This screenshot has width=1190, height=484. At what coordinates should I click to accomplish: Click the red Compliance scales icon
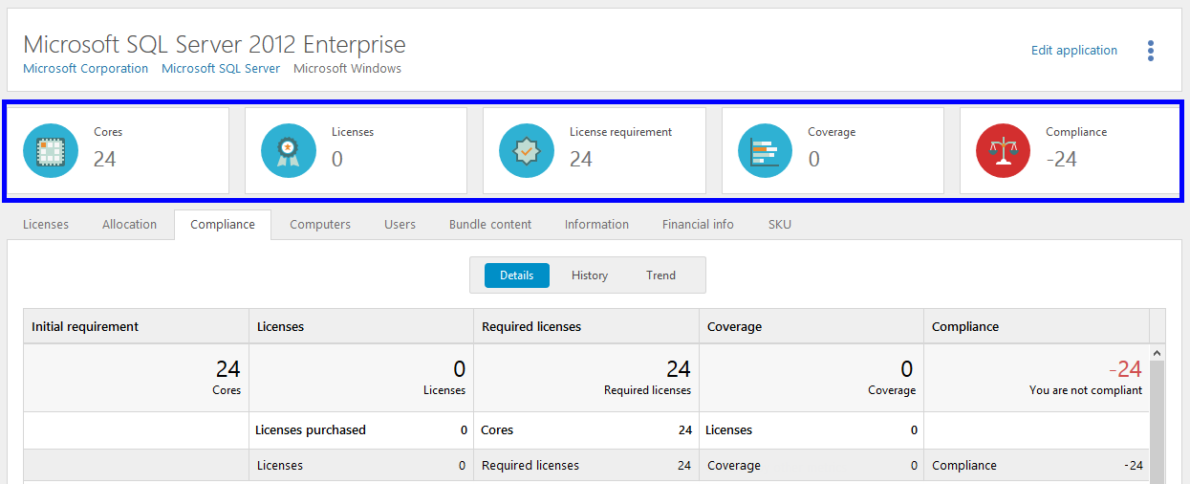point(1003,151)
